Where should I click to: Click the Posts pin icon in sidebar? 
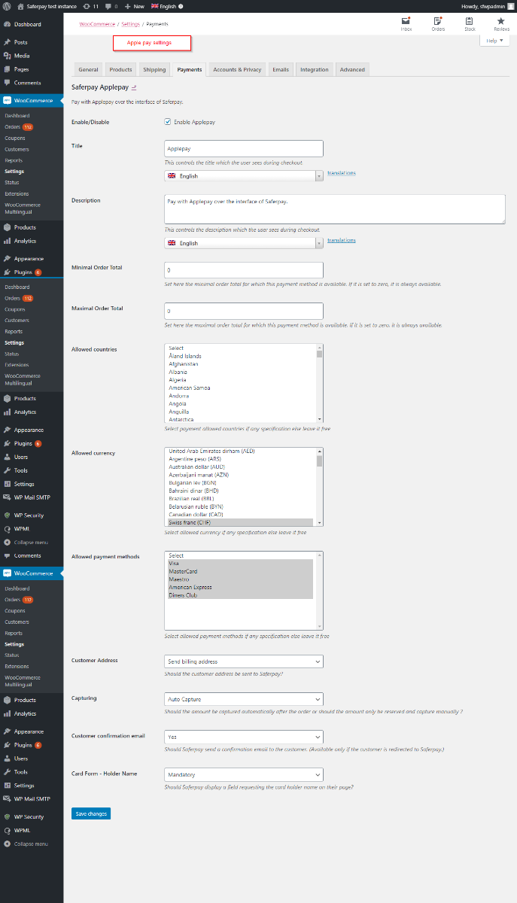tap(8, 42)
